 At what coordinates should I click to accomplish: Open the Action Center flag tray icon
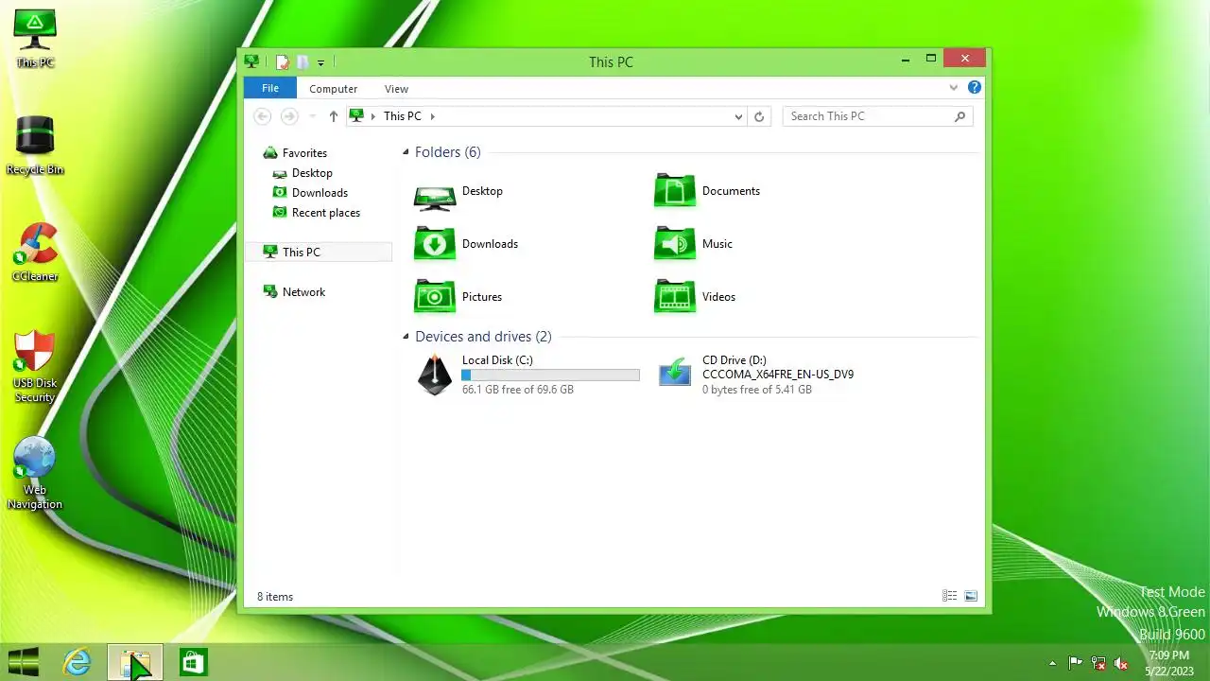pos(1076,663)
